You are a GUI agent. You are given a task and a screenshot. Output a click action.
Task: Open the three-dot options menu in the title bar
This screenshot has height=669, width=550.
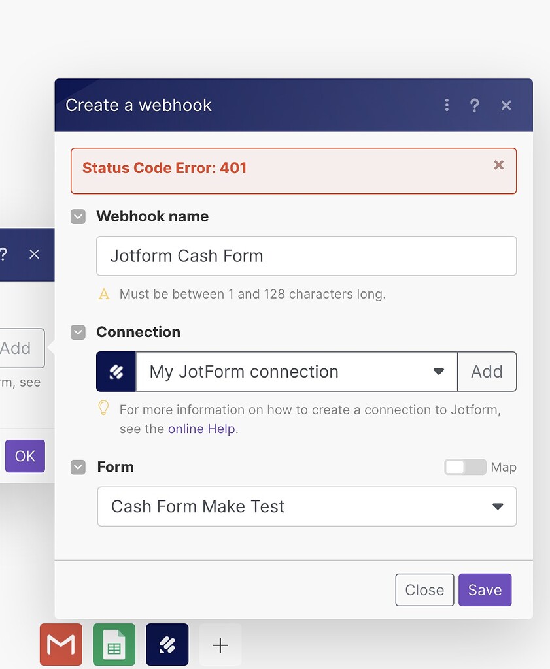pyautogui.click(x=447, y=105)
